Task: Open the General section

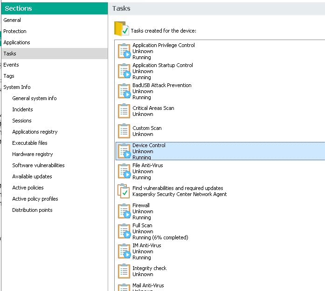Action: (x=12, y=20)
